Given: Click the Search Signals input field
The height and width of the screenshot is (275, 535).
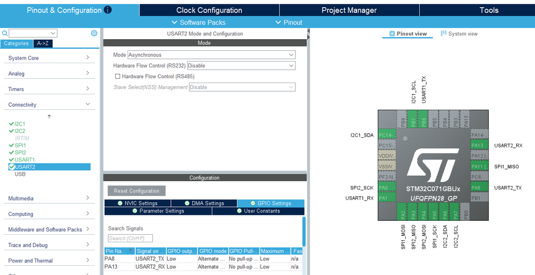Looking at the screenshot, I should click(130, 238).
